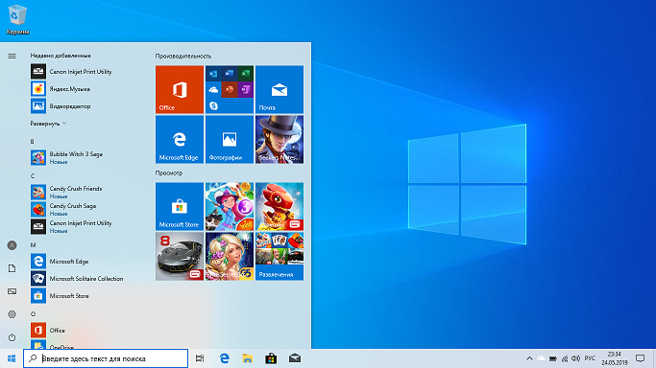
Task: Open the Bubble Witch 3 tile
Action: coord(230,207)
